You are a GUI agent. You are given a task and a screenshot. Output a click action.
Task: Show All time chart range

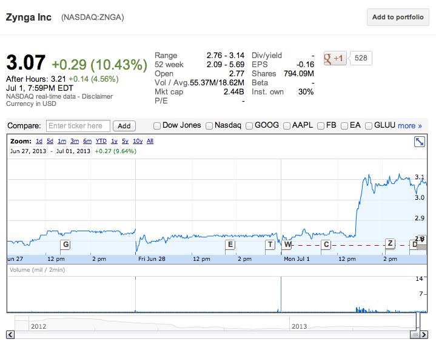[x=150, y=141]
